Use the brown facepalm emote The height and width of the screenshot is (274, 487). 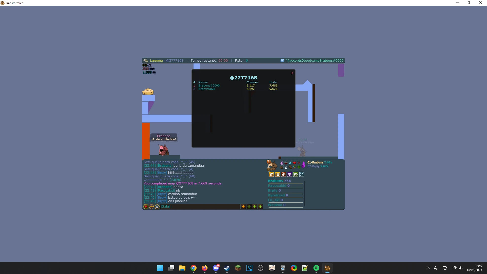[290, 167]
